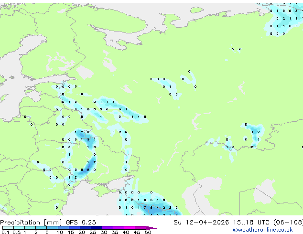Click the "15..18 UTC" time text

tap(251, 223)
